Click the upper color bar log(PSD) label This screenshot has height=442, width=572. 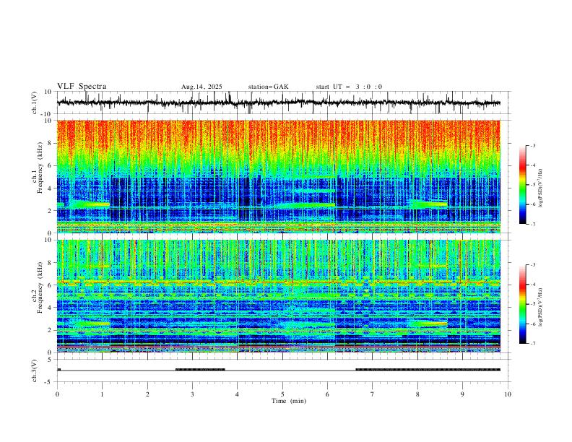coord(540,188)
